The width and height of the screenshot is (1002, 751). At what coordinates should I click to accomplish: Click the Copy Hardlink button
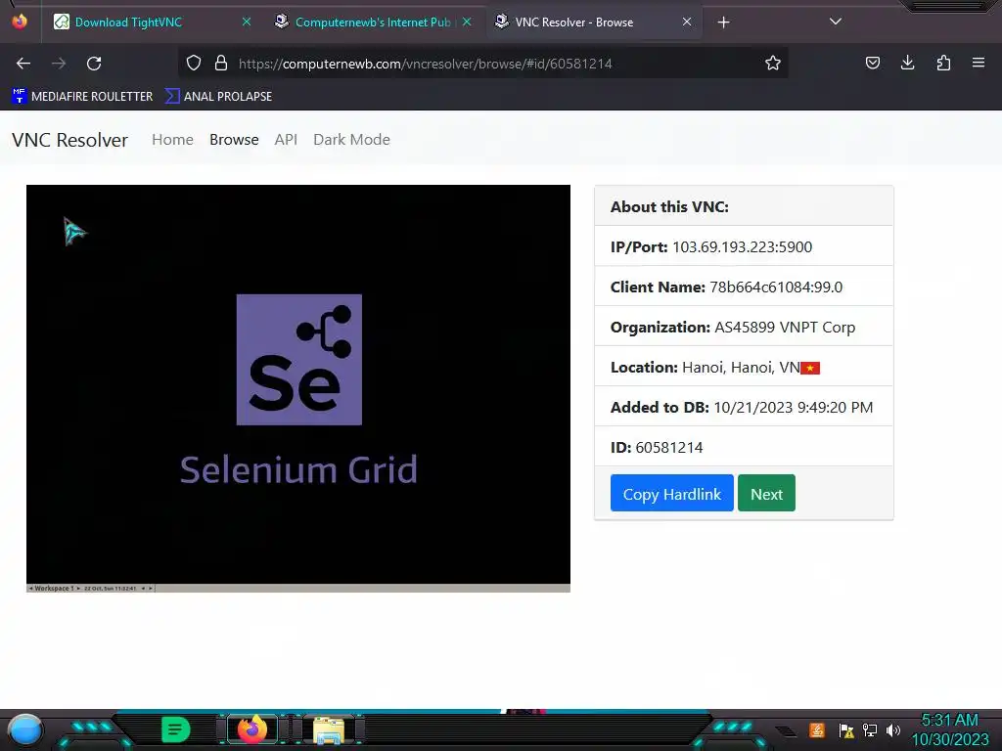[671, 493]
